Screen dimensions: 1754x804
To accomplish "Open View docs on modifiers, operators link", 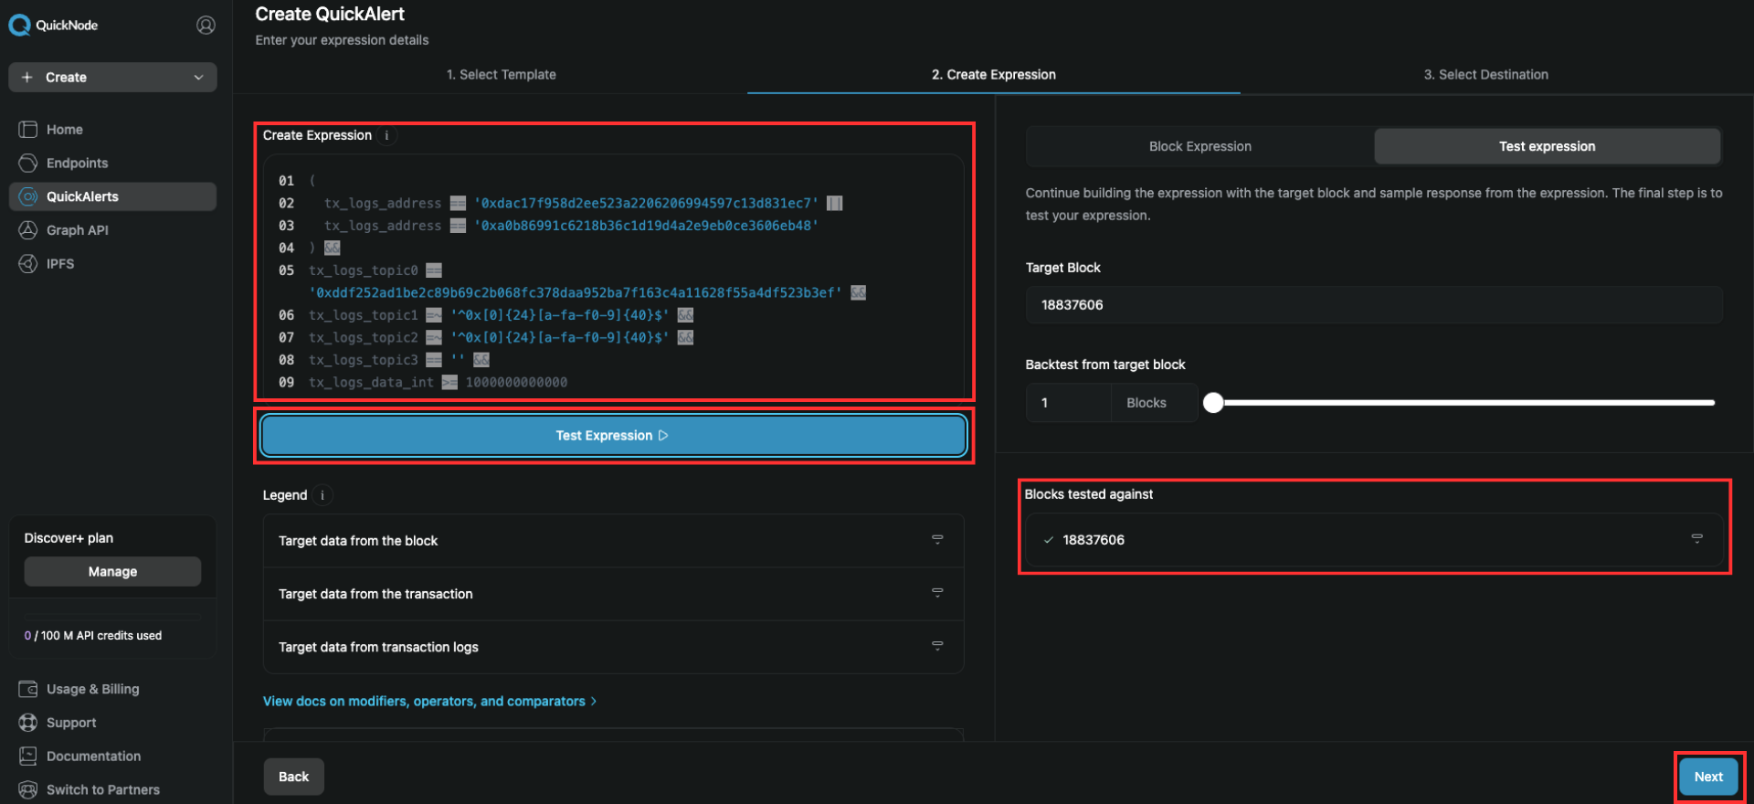I will (x=429, y=701).
